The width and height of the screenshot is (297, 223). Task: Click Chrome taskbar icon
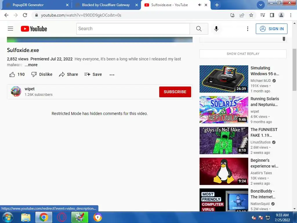click(x=44, y=217)
